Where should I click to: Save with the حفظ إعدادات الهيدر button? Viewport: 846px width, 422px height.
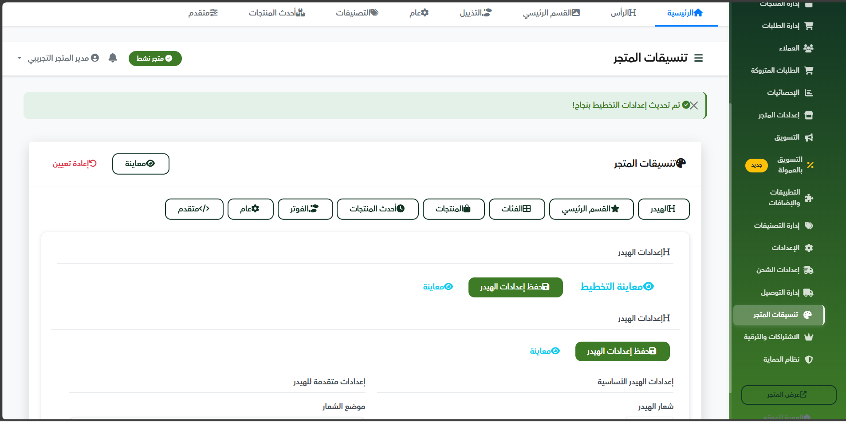click(x=515, y=287)
